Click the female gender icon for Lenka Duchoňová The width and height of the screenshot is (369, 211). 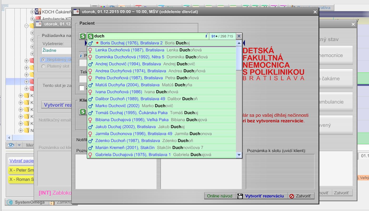click(91, 50)
